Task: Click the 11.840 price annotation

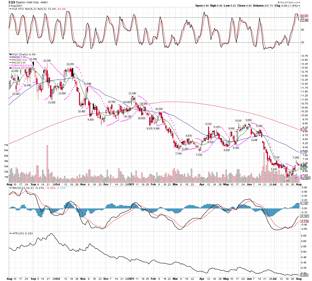Action: (x=87, y=84)
